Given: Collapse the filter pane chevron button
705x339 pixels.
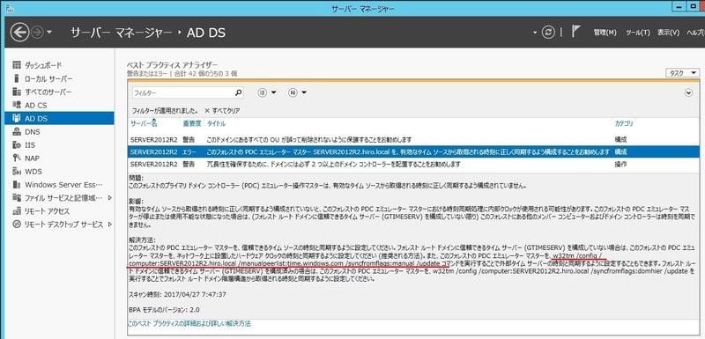Looking at the screenshot, I should [x=688, y=92].
